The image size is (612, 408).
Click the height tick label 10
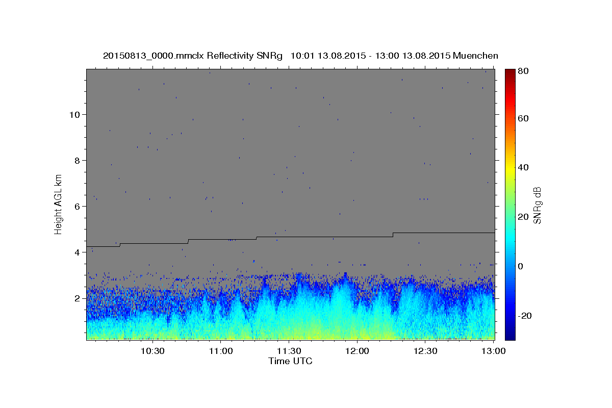click(x=74, y=114)
